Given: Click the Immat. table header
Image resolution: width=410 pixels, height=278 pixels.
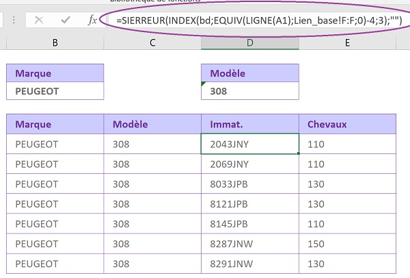Looking at the screenshot, I should tap(250, 124).
